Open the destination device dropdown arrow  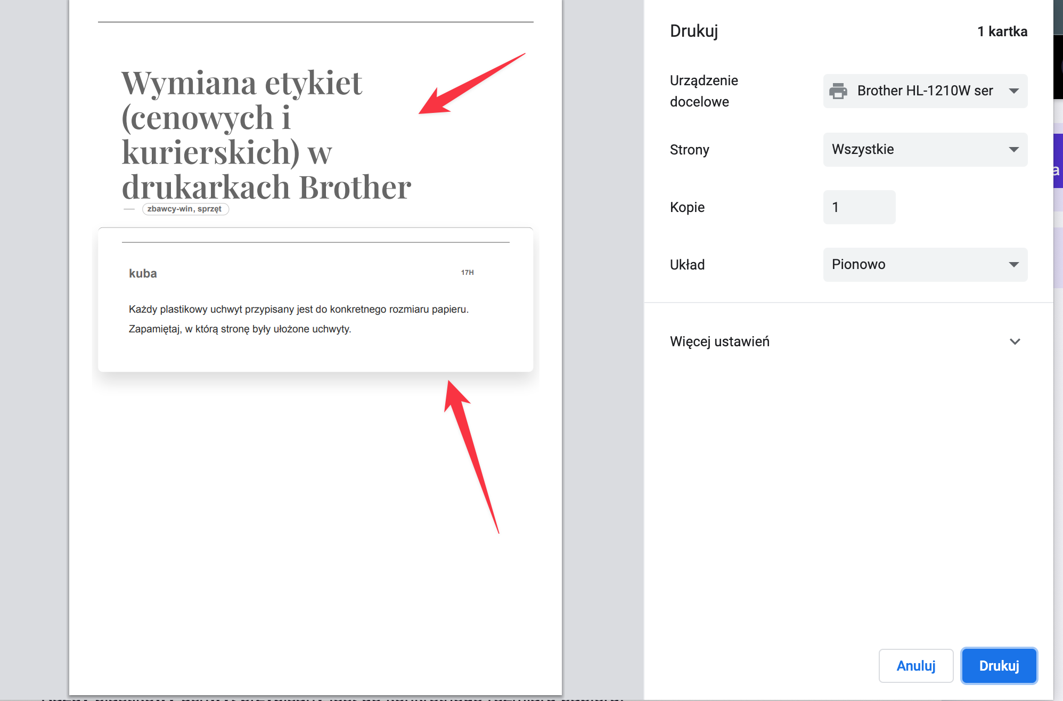pos(1013,91)
